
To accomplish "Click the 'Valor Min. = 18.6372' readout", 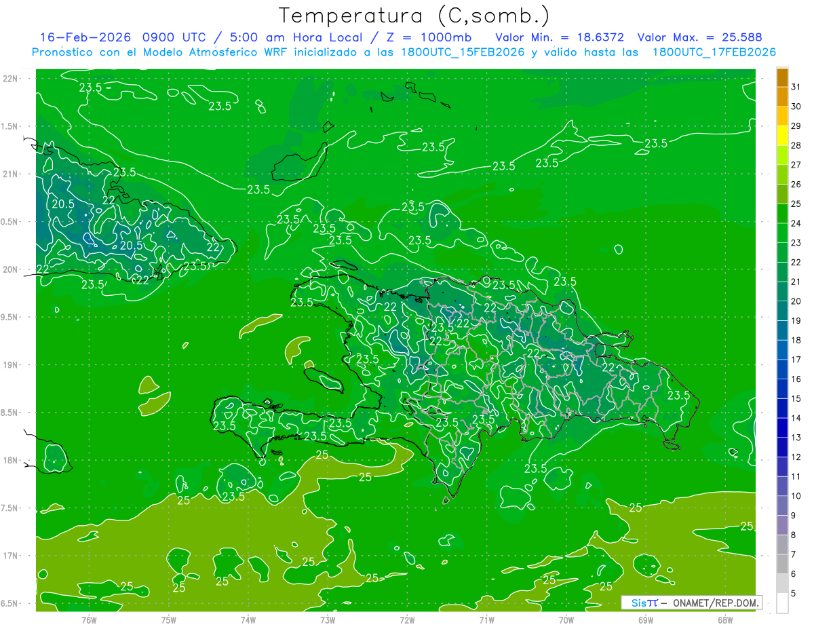I will pyautogui.click(x=560, y=37).
